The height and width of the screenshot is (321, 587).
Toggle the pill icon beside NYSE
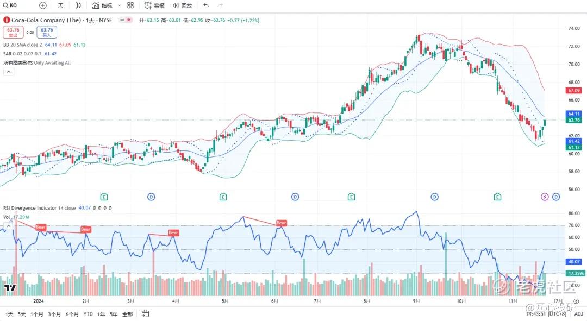tap(126, 20)
